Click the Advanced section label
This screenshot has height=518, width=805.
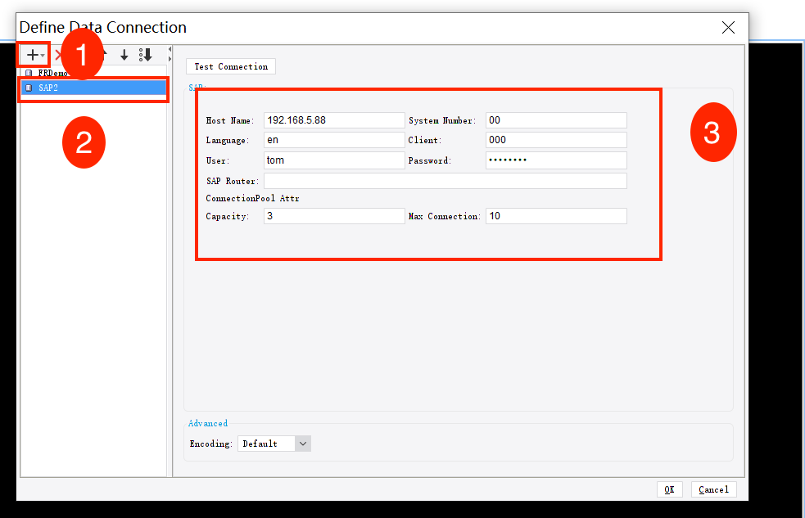(x=207, y=423)
